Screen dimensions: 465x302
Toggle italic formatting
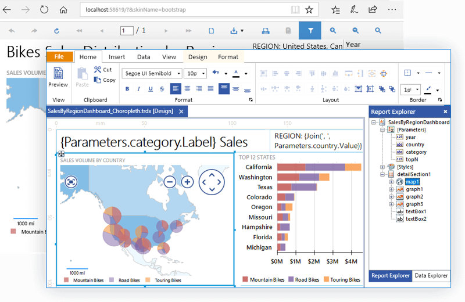pos(138,89)
